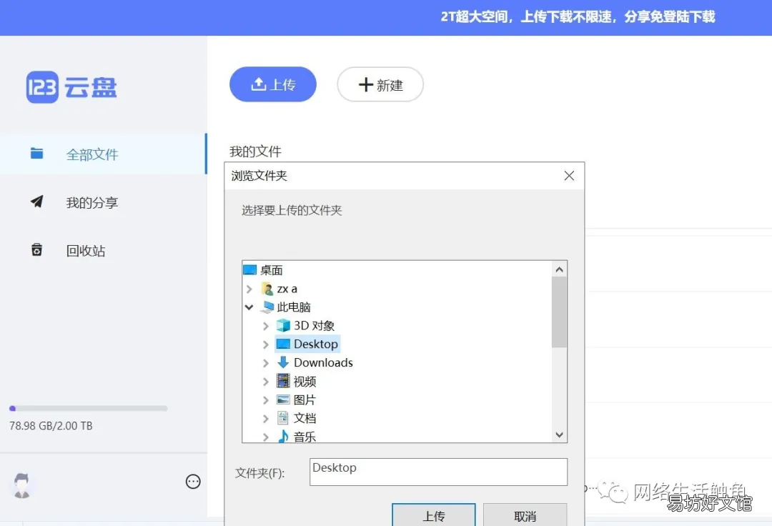This screenshot has height=526, width=772.
Task: Expand the 3D 对象 folder
Action: pyautogui.click(x=266, y=326)
